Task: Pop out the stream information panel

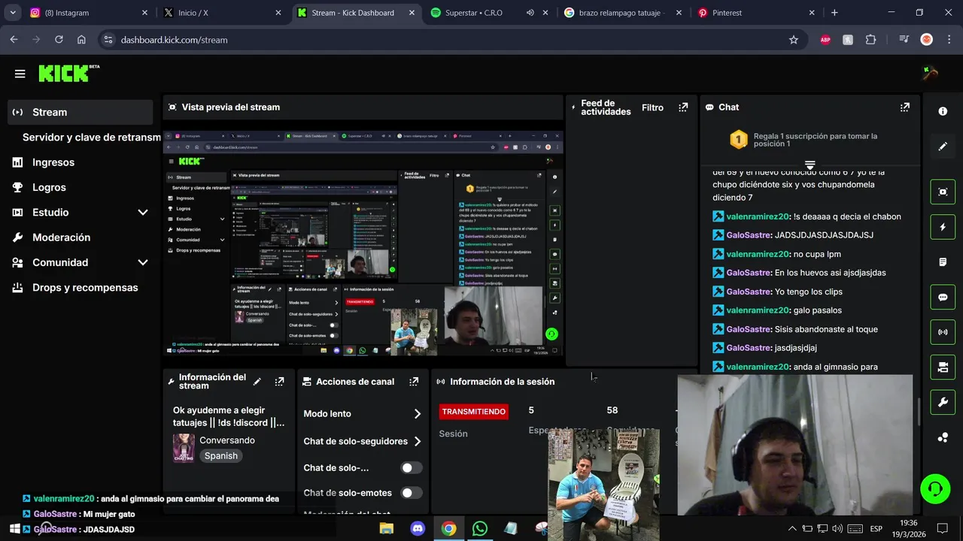Action: click(279, 382)
